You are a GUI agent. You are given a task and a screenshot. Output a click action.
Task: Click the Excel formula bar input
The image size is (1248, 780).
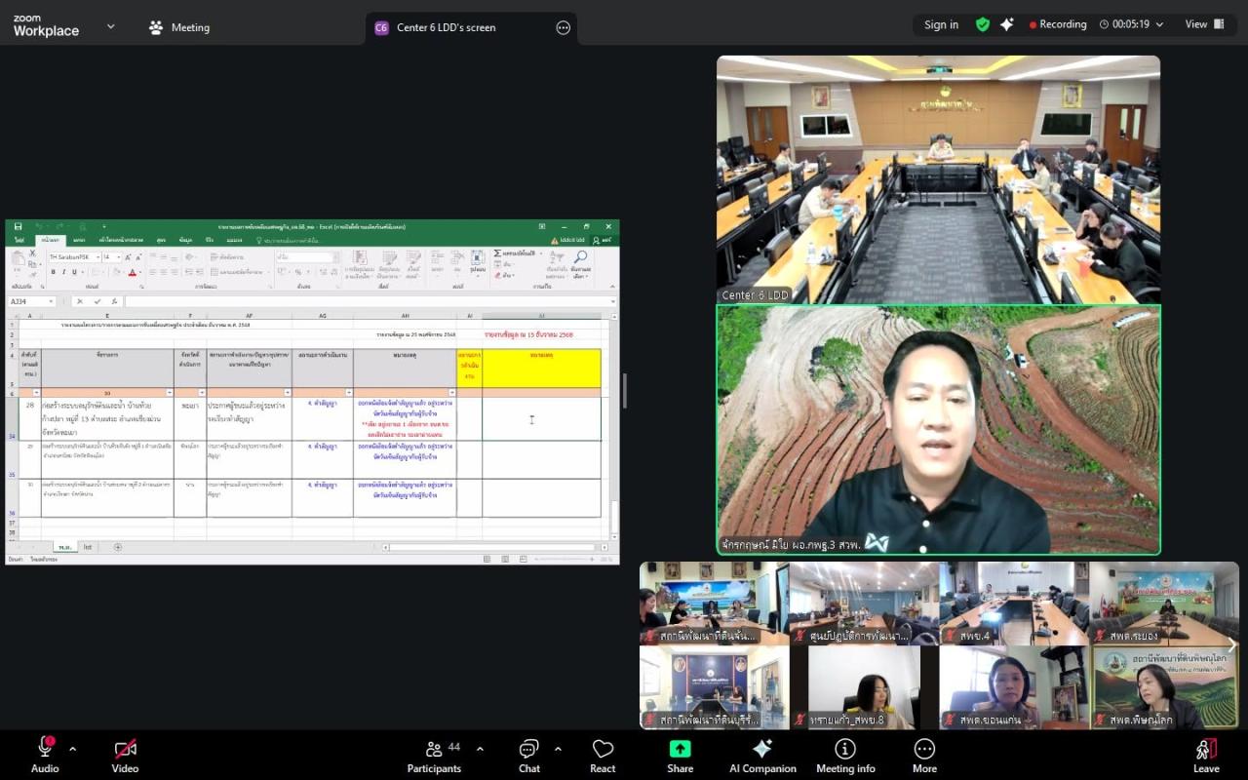tap(369, 301)
